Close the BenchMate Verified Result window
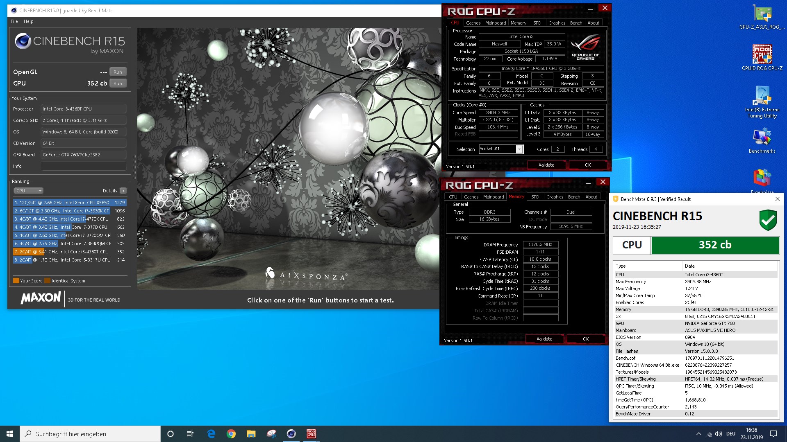The height and width of the screenshot is (442, 787). click(x=777, y=199)
